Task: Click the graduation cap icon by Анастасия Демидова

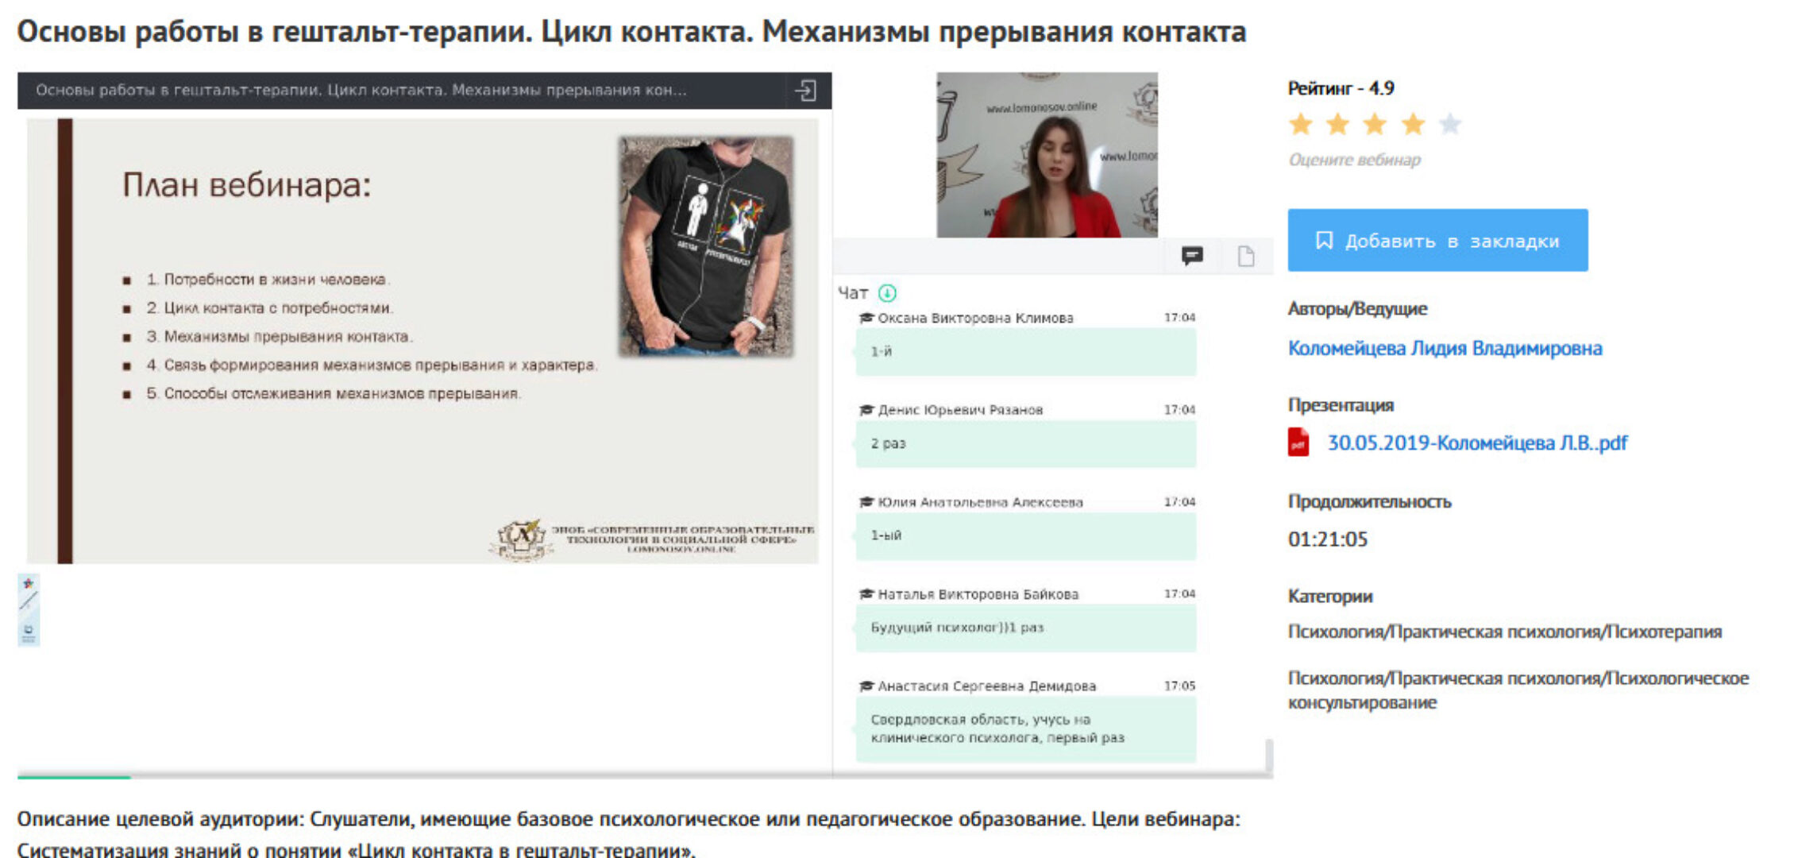Action: [x=867, y=685]
